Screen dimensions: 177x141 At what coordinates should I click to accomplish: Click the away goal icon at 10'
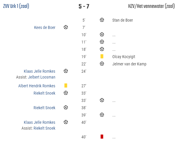[x=102, y=34]
